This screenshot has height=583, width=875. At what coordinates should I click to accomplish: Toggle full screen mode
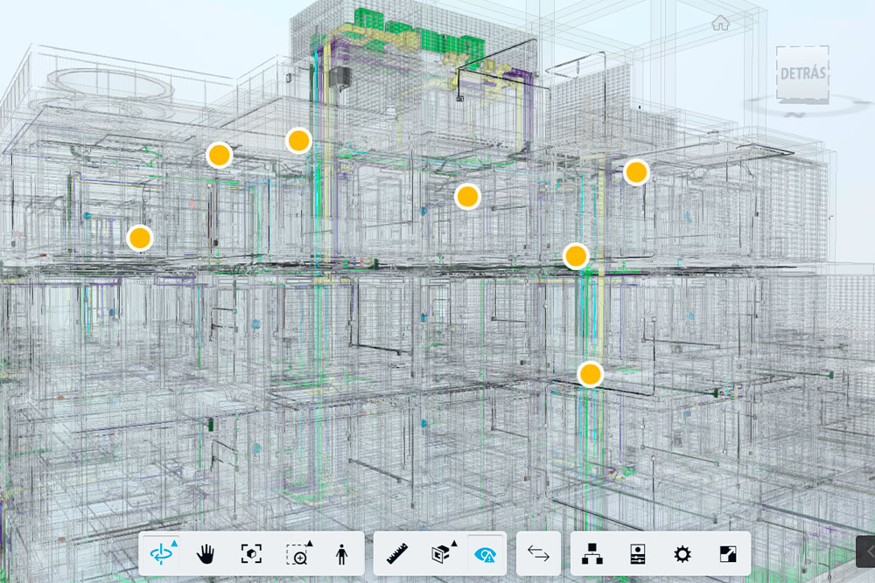point(728,554)
